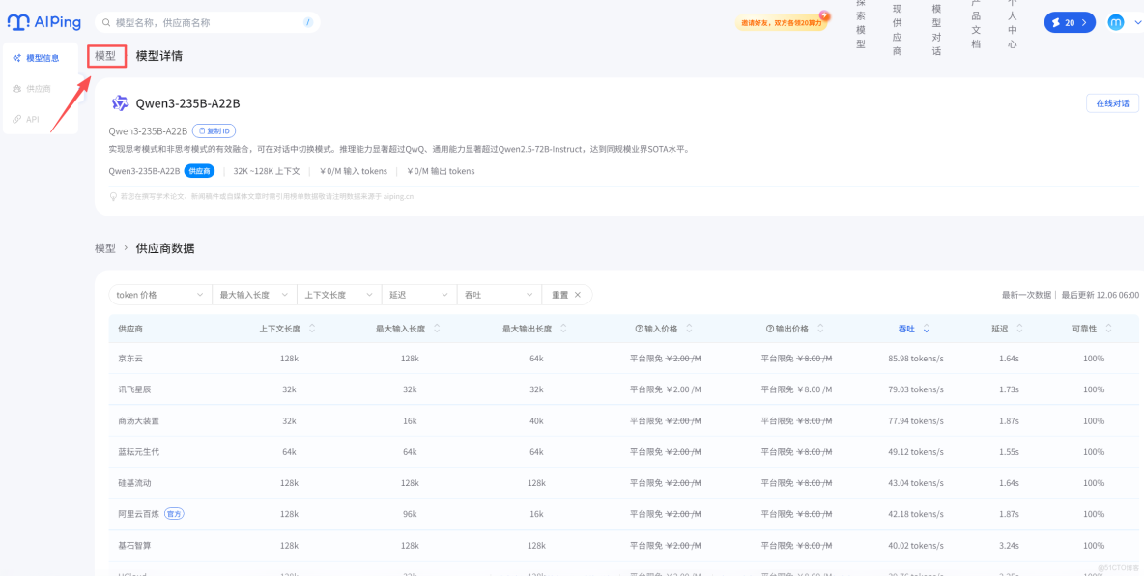Viewport: 1144px width, 576px height.
Task: Click the 复制ID copy button
Action: pos(214,130)
